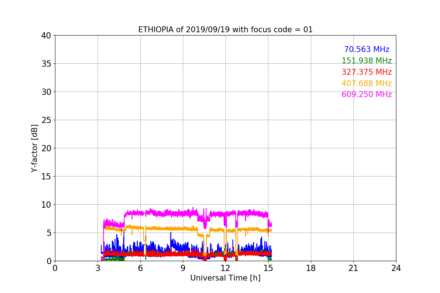440x293 pixels.
Task: Click y-axis tick label 35
Action: [46, 64]
